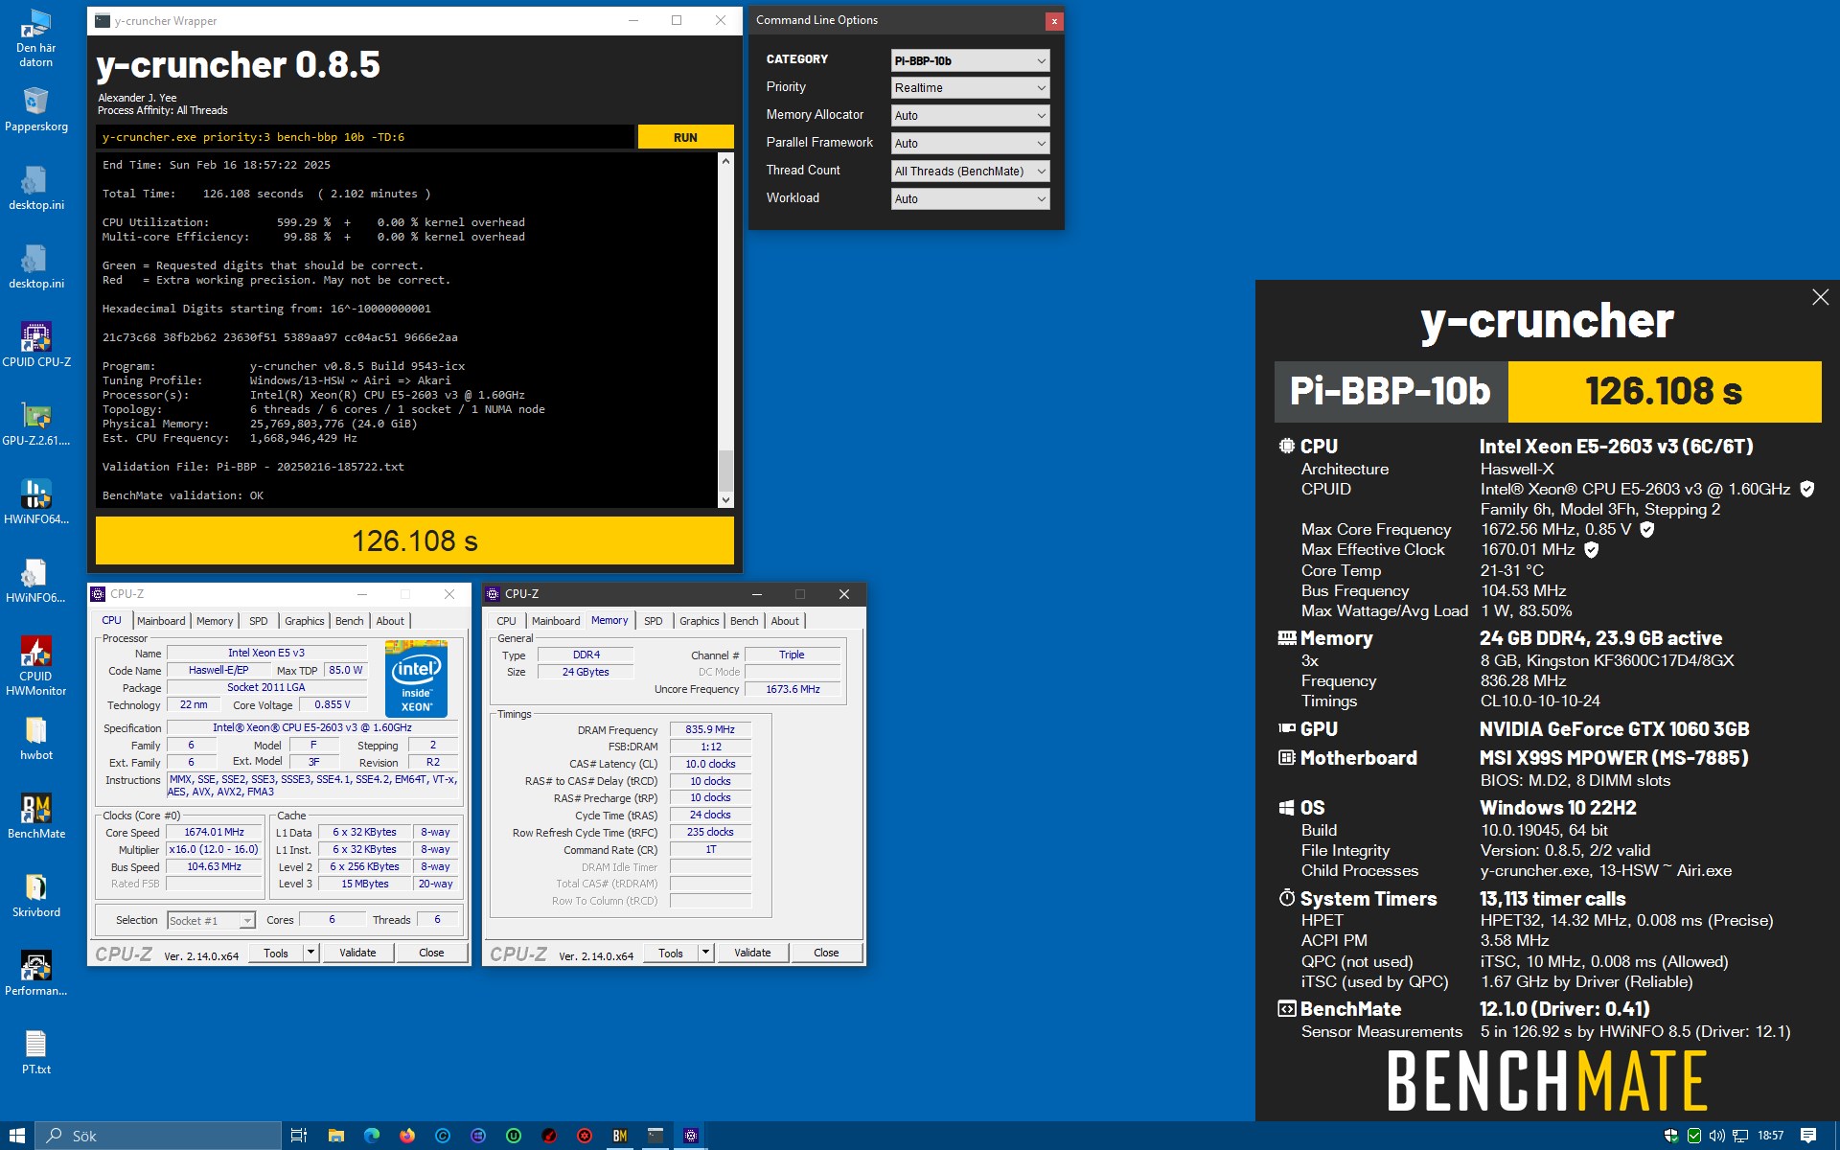Open SPD tab in right CPU-Z Memory window
This screenshot has height=1150, width=1840.
pos(654,621)
